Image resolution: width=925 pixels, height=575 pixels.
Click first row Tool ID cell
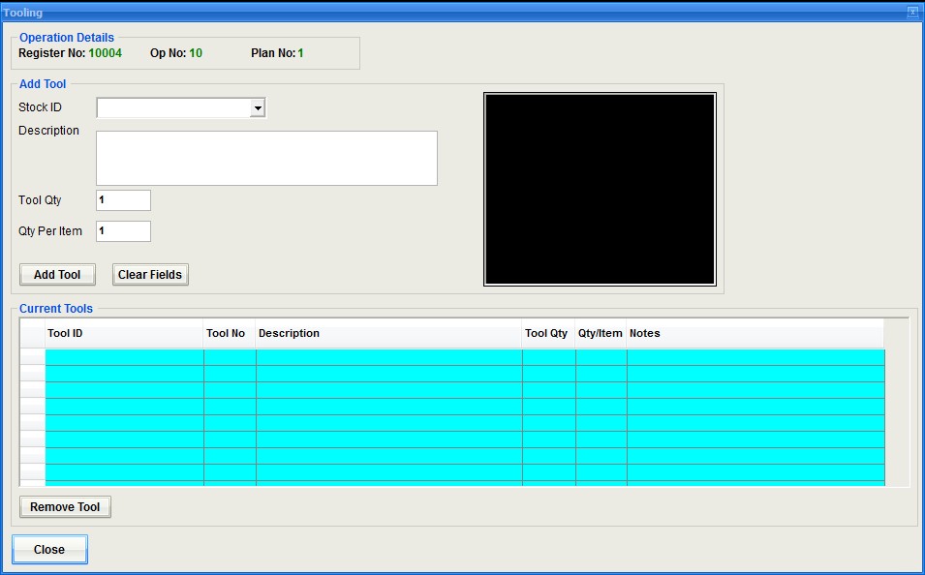pyautogui.click(x=124, y=357)
